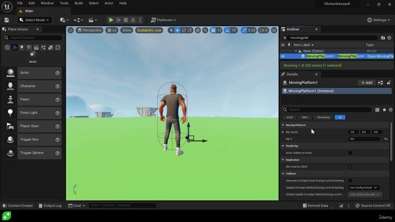Screen dimensions: 395x222
Task: Toggle visibility of MovingPlatform1 in Outliner
Action: pyautogui.click(x=283, y=56)
